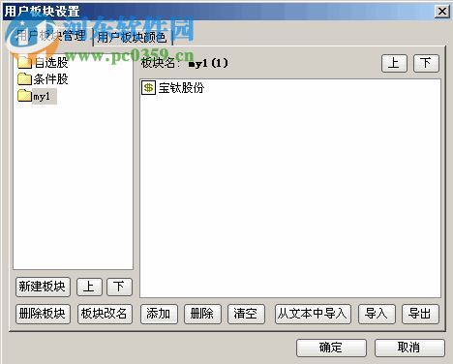Select the 条件股 block entry
453x364 pixels.
pos(43,79)
